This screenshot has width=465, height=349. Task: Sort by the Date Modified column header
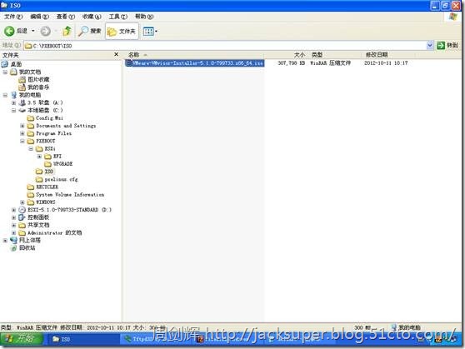pos(388,55)
